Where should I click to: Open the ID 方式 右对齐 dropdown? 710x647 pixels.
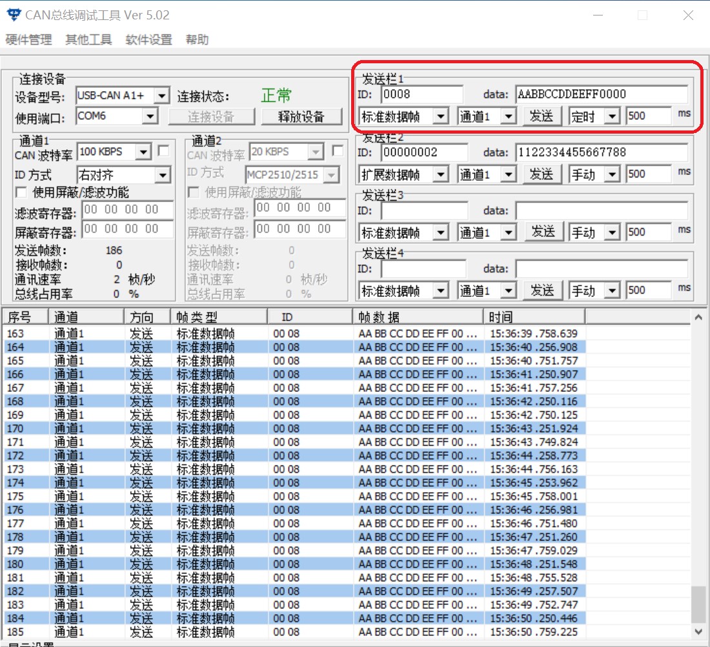coord(163,175)
